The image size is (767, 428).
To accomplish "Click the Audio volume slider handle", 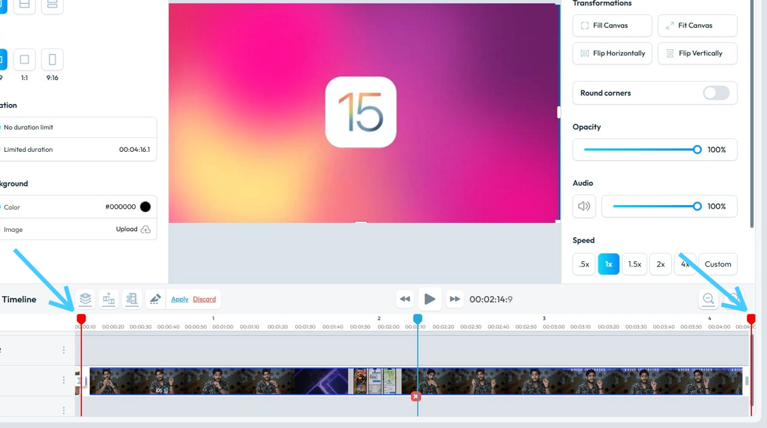I will click(697, 206).
